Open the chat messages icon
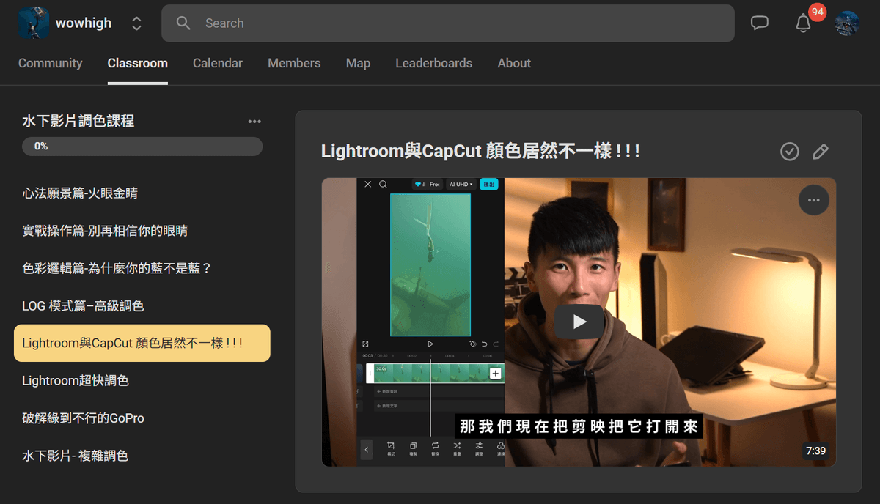The width and height of the screenshot is (880, 504). 760,23
